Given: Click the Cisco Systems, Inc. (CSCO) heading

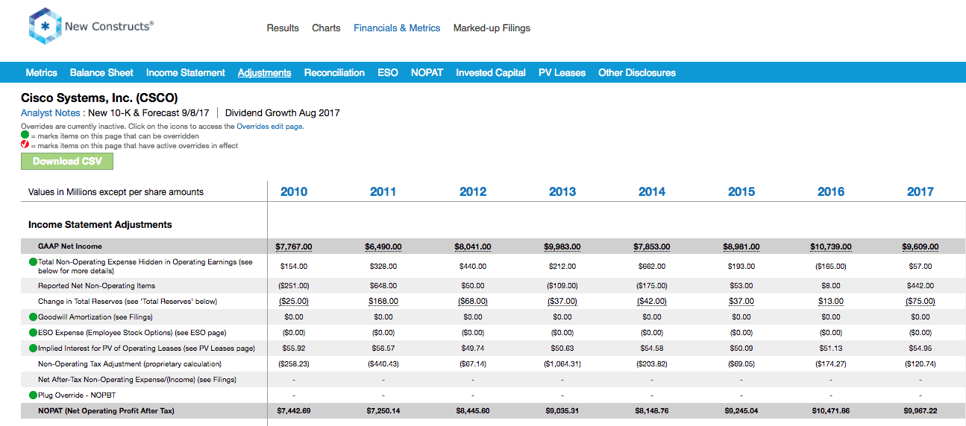Looking at the screenshot, I should [99, 98].
